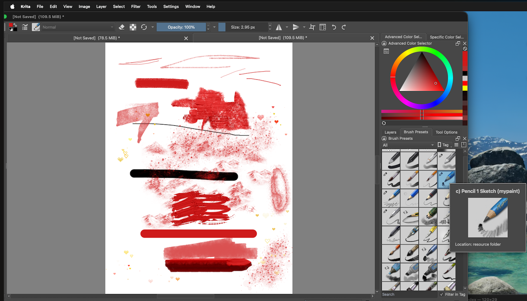Toggle horizontal mirror tool
527x301 pixels.
[x=279, y=27]
